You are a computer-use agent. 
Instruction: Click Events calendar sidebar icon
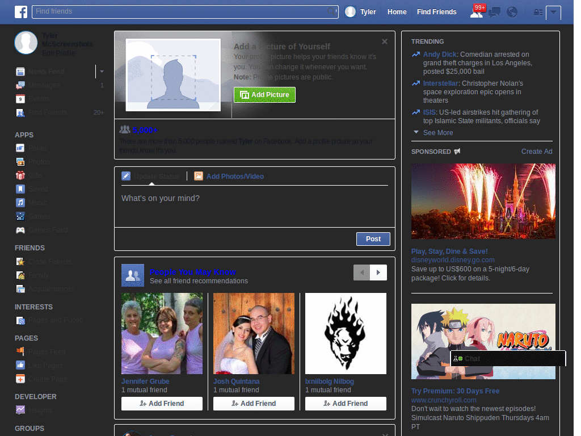coord(20,99)
